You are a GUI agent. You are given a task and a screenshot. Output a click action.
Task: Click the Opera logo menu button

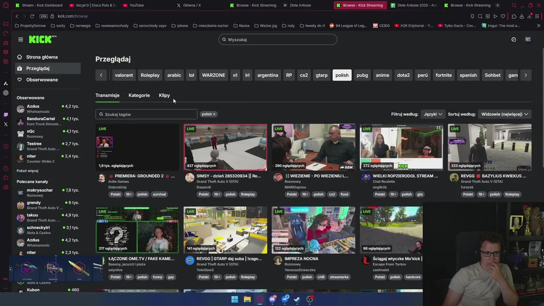6,5
